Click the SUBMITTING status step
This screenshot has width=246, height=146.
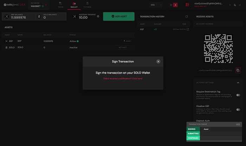(193, 134)
